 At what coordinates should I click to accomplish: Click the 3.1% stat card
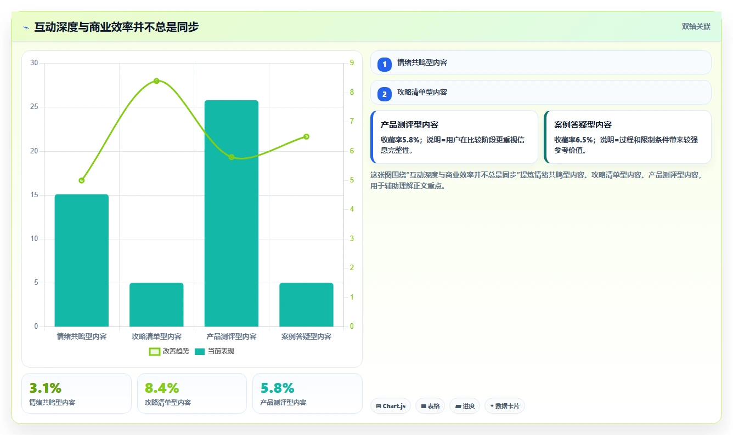[76, 393]
